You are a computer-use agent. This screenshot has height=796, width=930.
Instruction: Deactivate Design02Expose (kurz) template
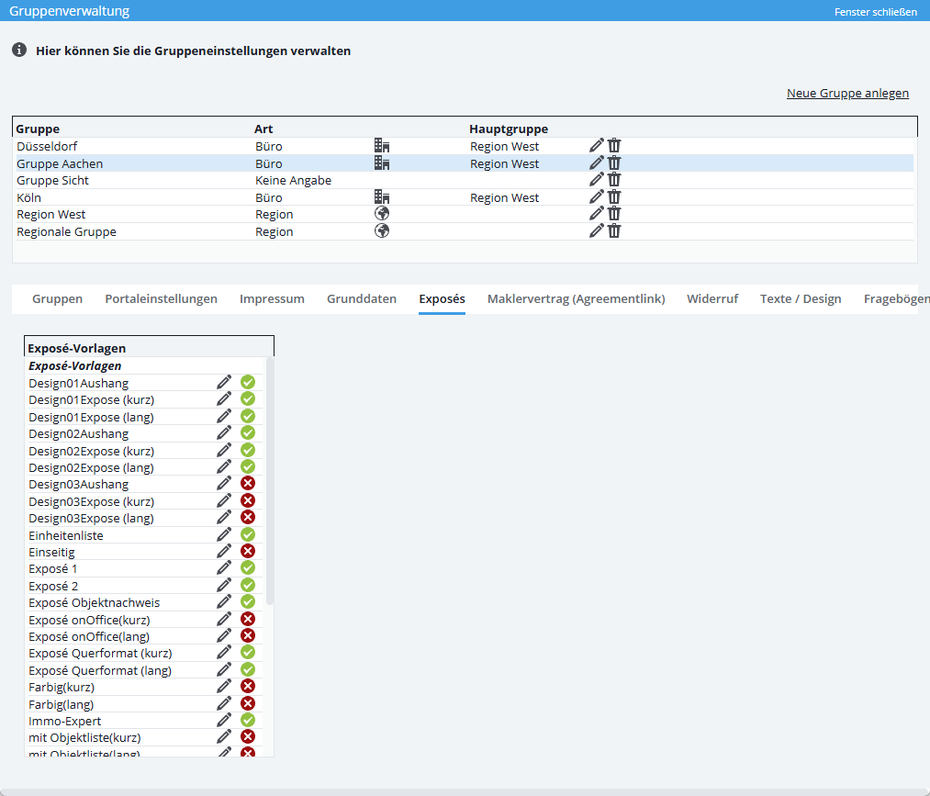(x=248, y=450)
